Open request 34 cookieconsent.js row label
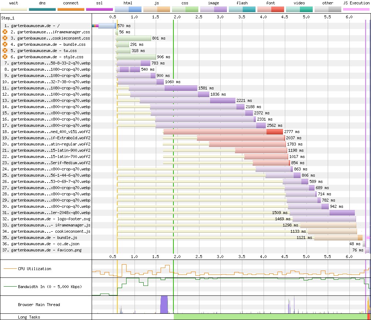371x320 pixels. (x=46, y=231)
